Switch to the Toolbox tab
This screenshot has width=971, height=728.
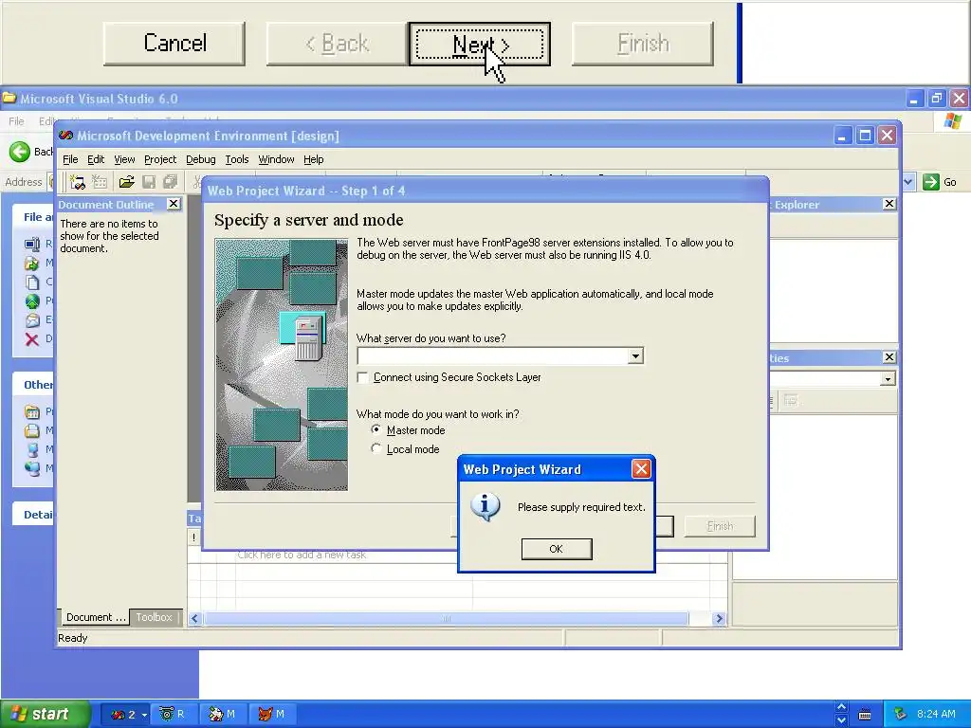[154, 617]
